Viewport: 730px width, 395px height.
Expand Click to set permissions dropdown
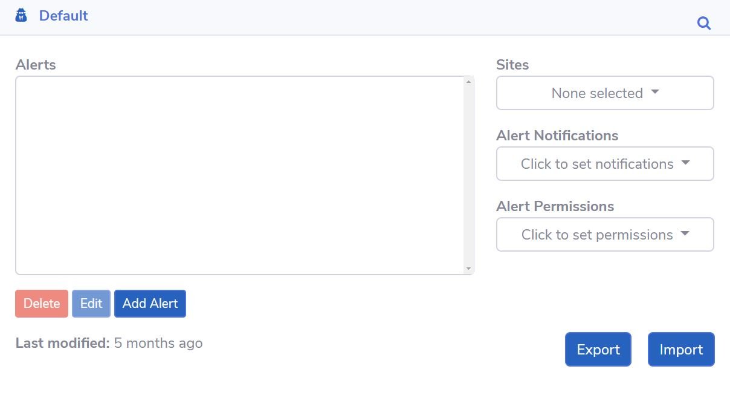coord(605,235)
